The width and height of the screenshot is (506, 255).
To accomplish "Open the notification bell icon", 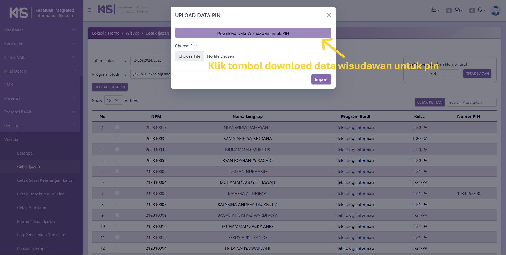I will (x=480, y=10).
